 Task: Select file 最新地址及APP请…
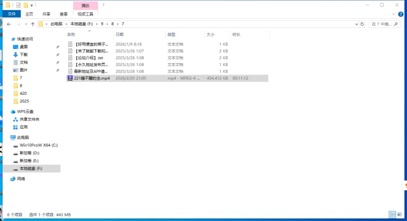pos(167,71)
